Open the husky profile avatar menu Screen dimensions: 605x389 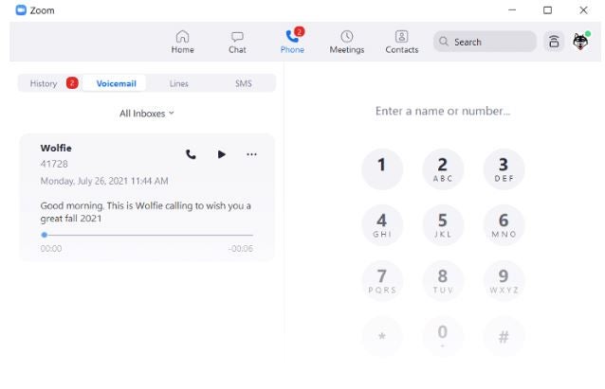pyautogui.click(x=580, y=41)
